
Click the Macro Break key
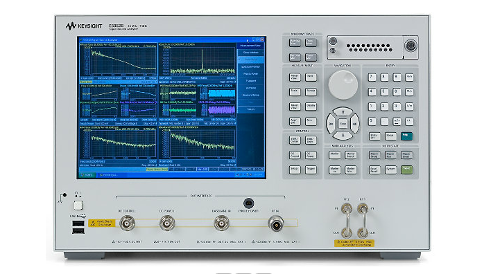[406, 155]
